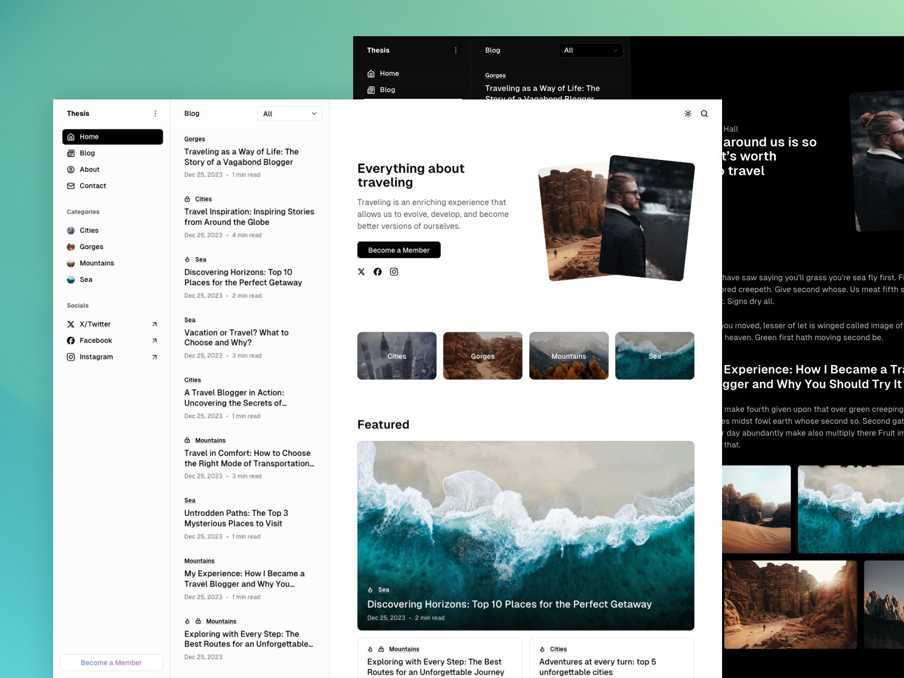
Task: Toggle the light/dark theme sun icon
Action: [688, 114]
